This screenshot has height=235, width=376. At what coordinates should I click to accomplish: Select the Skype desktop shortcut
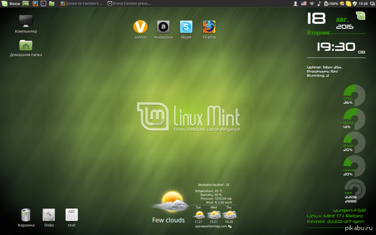click(186, 29)
